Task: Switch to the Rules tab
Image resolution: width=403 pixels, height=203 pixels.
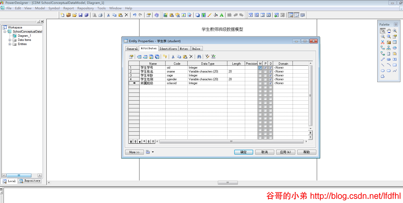Action: point(196,49)
